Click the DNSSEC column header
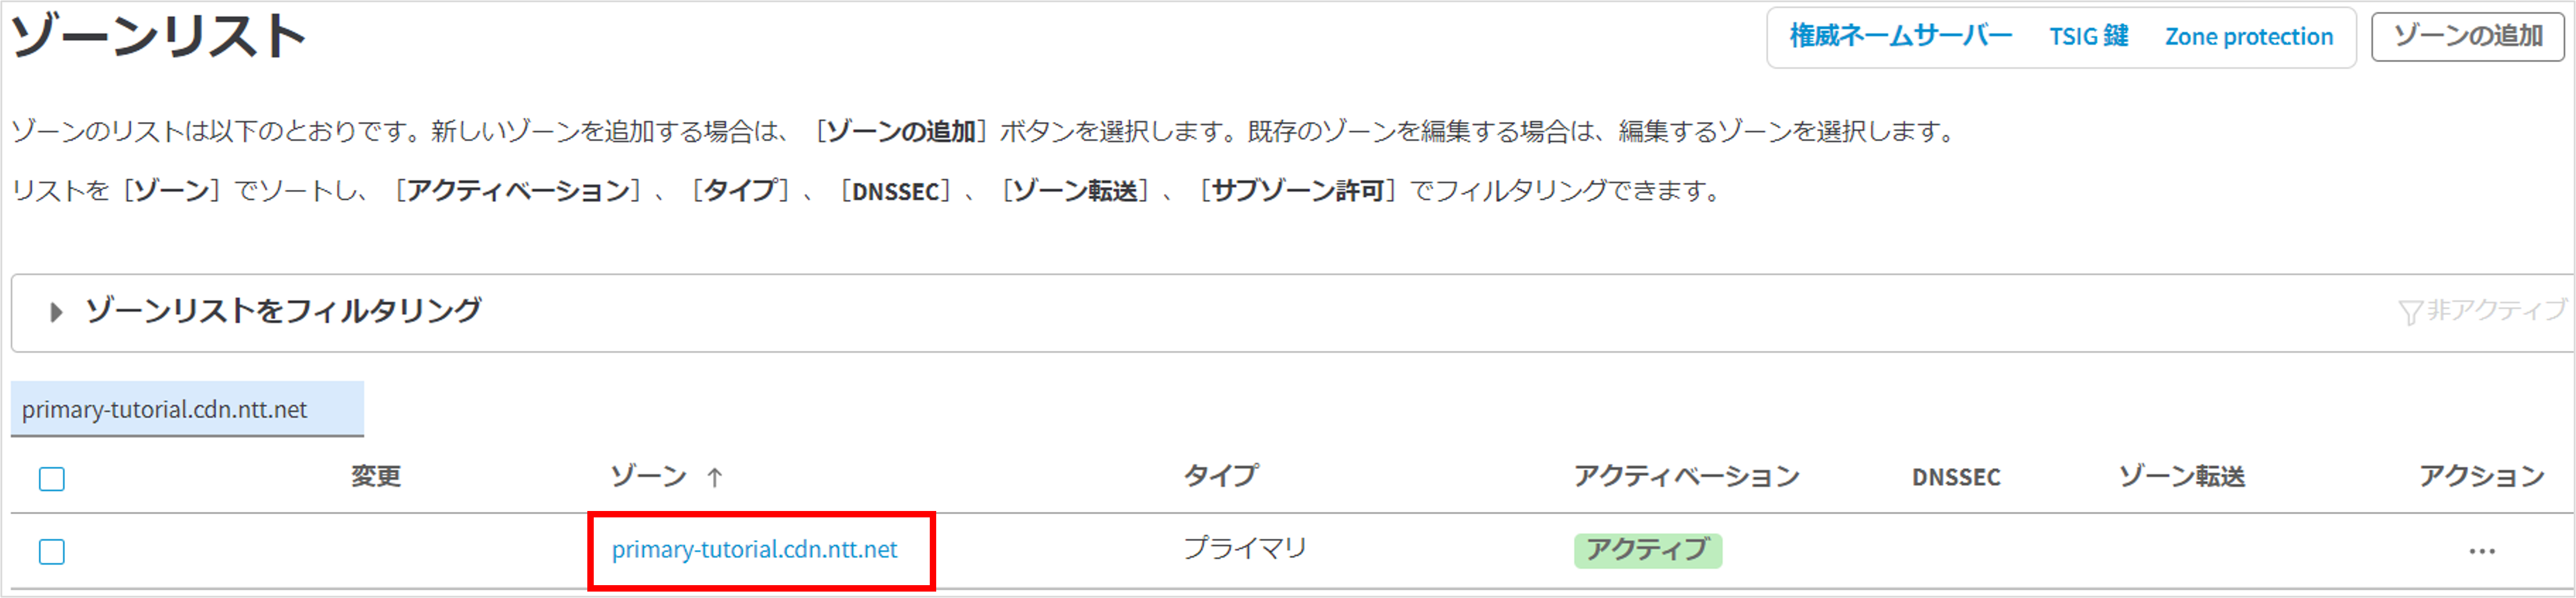 [x=1955, y=477]
